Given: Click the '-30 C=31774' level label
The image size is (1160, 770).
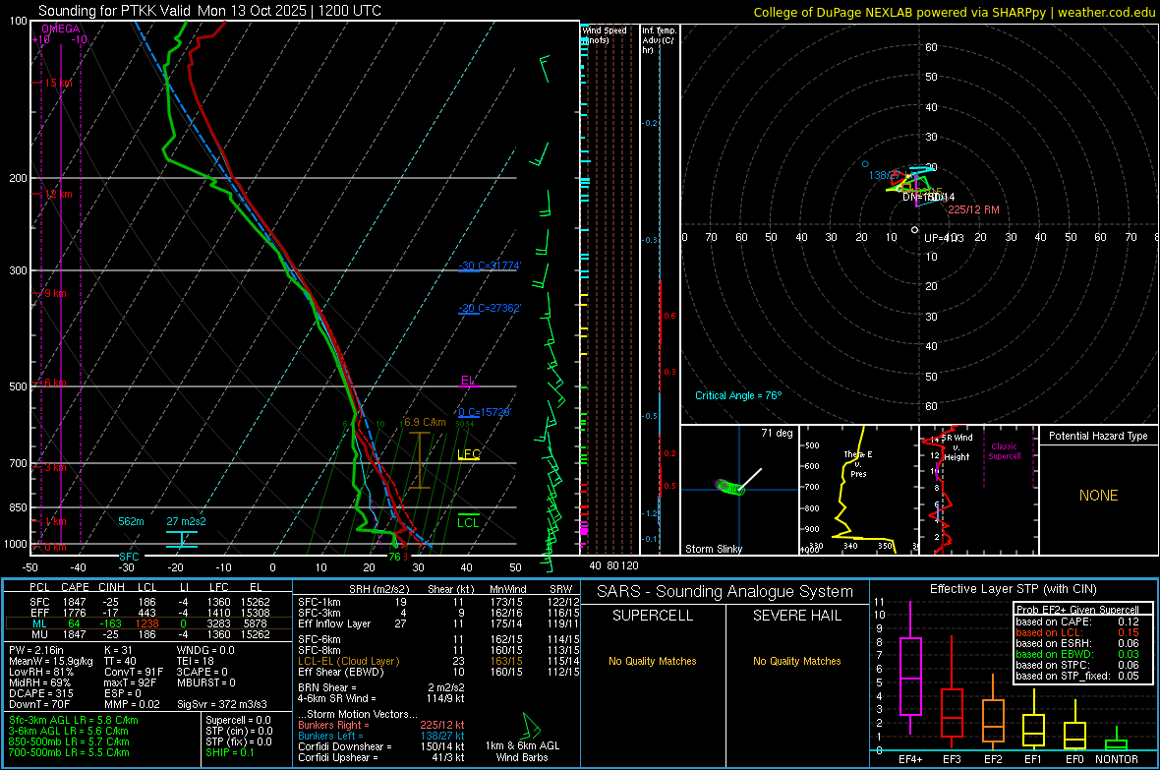Looking at the screenshot, I should point(490,266).
